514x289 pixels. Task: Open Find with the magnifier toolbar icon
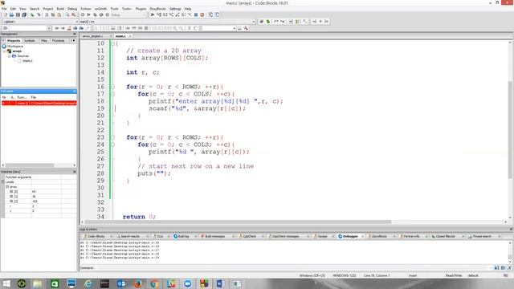pyautogui.click(x=67, y=14)
